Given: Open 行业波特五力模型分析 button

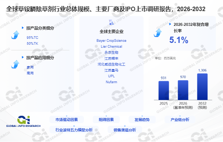Looking at the screenshot, I should [x=74, y=130].
